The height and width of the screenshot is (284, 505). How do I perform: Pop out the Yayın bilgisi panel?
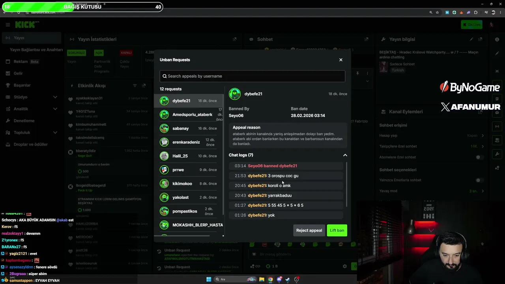[x=480, y=39]
